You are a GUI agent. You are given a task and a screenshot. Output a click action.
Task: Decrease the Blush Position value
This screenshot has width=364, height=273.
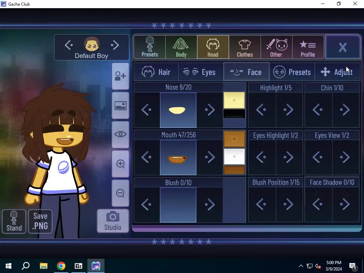click(x=262, y=204)
